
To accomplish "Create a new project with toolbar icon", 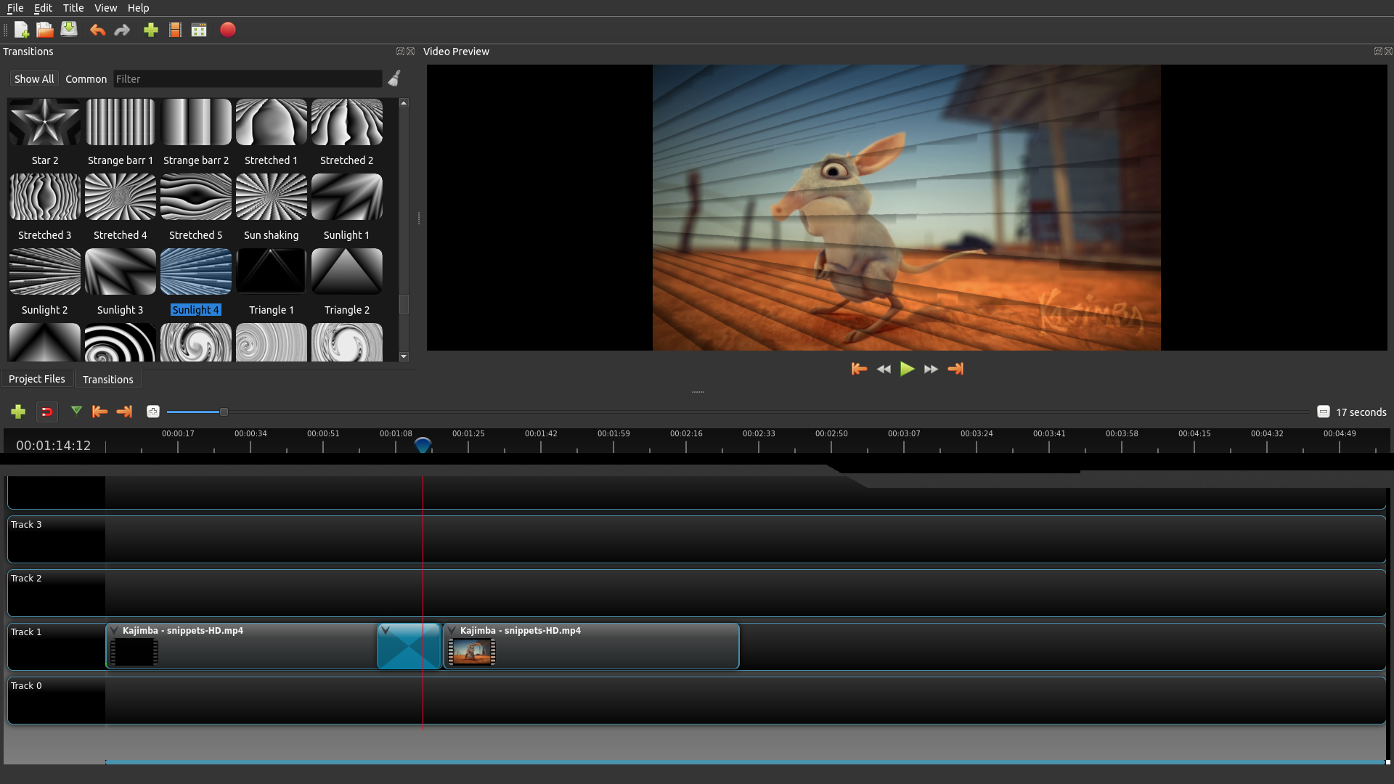I will coord(21,30).
